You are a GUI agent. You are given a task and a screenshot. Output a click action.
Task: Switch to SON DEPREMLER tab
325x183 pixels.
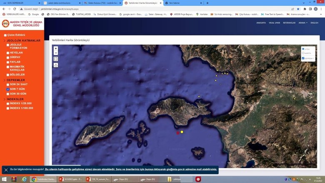tap(21, 3)
